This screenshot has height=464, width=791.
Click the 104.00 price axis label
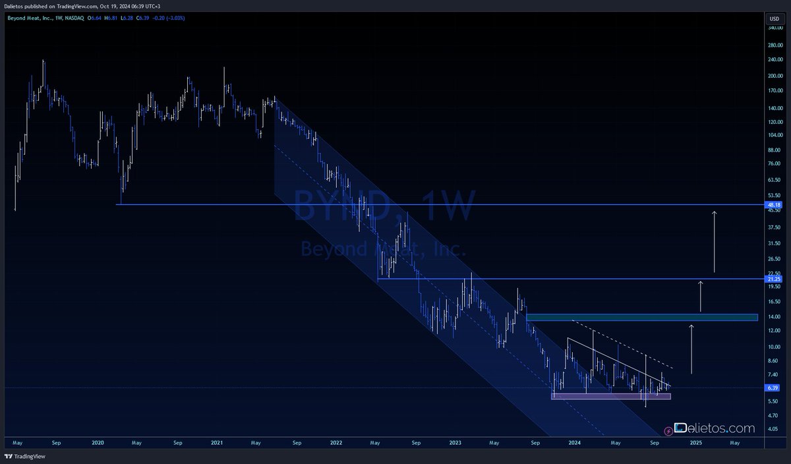click(x=775, y=134)
